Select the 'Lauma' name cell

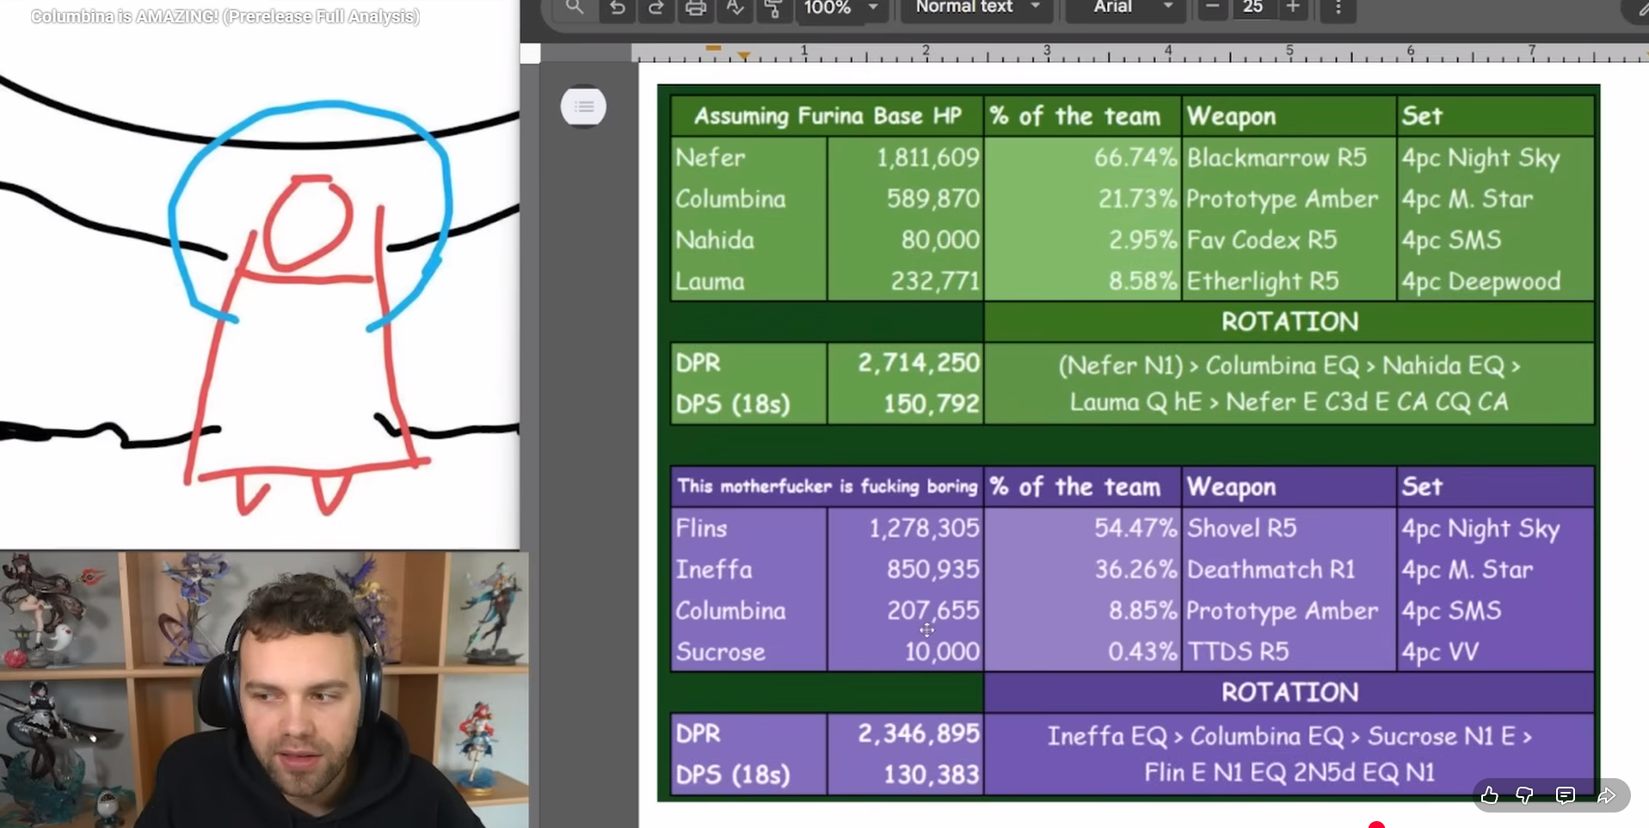(x=749, y=281)
